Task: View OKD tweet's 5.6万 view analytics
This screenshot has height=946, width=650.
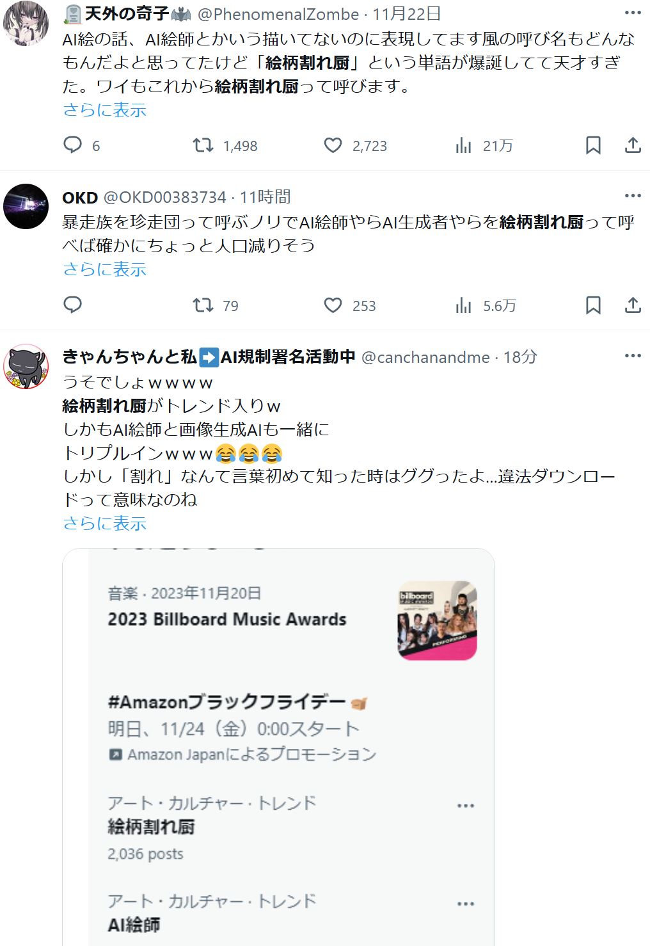Action: [464, 306]
